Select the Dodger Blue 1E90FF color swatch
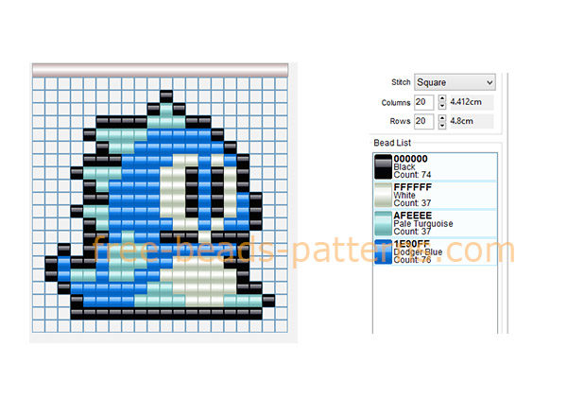This screenshot has height=416, width=567. coord(383,251)
